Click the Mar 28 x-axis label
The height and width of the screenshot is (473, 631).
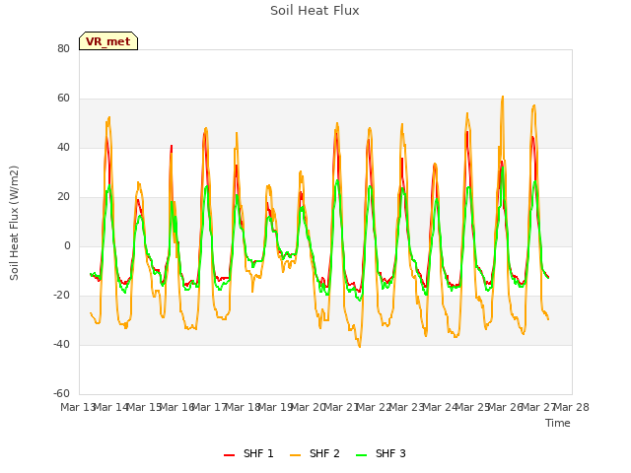tap(572, 407)
